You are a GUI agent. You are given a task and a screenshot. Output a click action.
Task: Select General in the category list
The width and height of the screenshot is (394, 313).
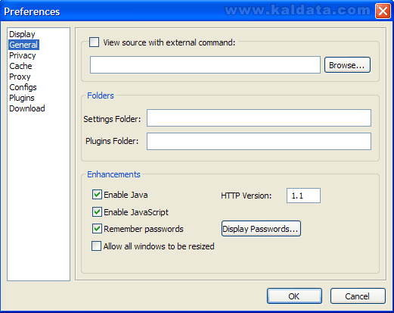pos(23,45)
